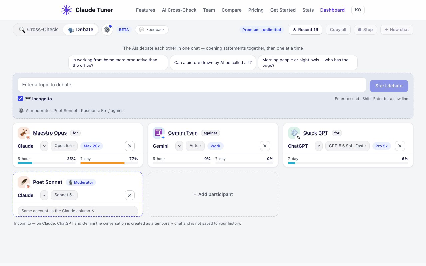
Task: Remove Maestro Opus participant
Action: (x=130, y=146)
